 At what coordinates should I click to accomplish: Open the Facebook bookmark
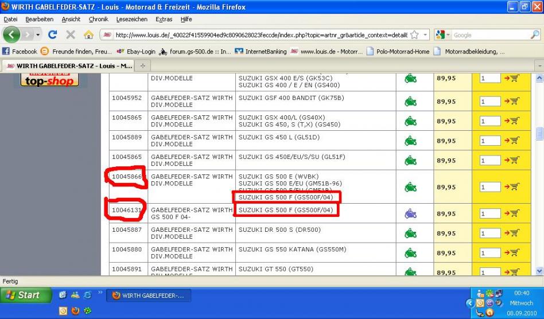point(20,51)
